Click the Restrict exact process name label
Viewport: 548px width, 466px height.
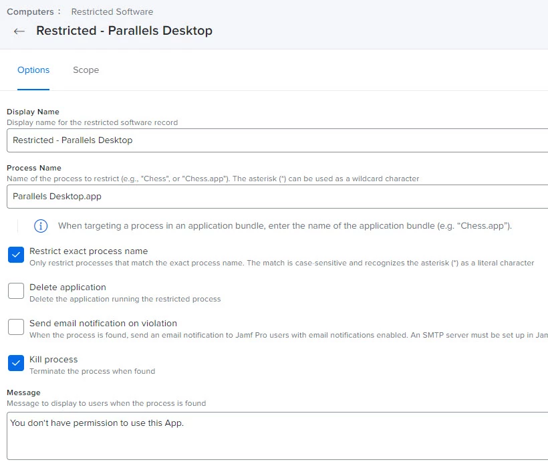coord(89,251)
